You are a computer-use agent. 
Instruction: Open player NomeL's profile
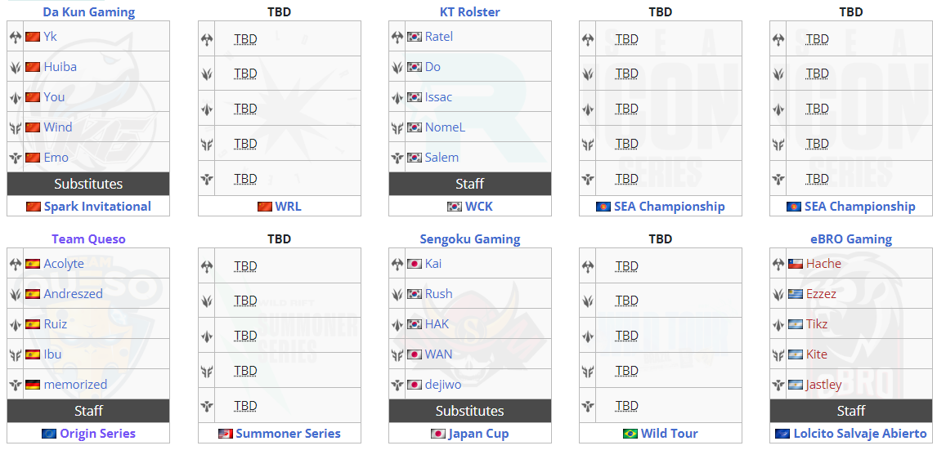click(445, 127)
